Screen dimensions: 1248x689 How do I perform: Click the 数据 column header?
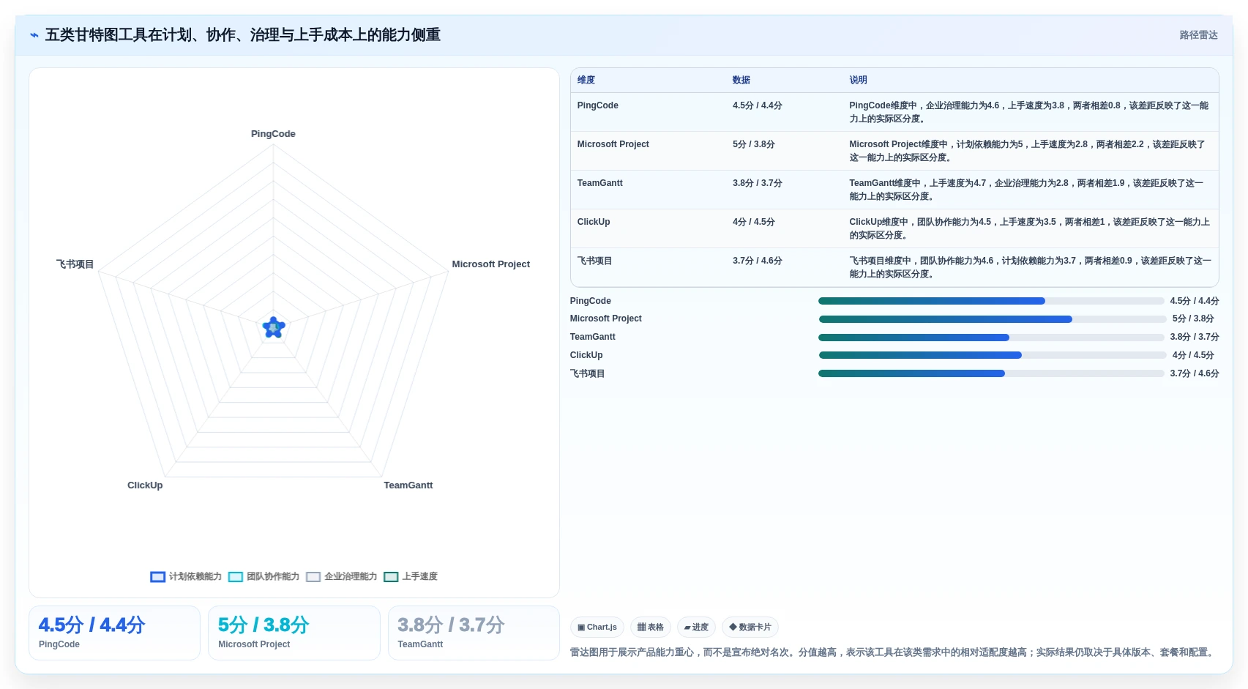tap(741, 81)
